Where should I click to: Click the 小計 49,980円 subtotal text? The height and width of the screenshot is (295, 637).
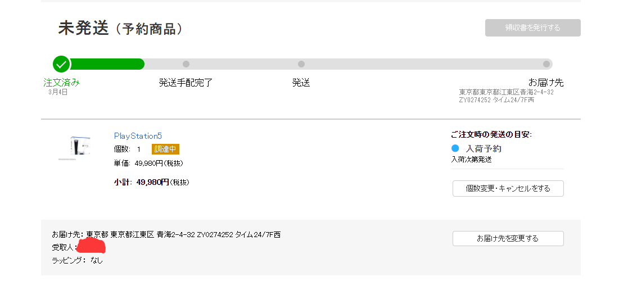point(151,182)
